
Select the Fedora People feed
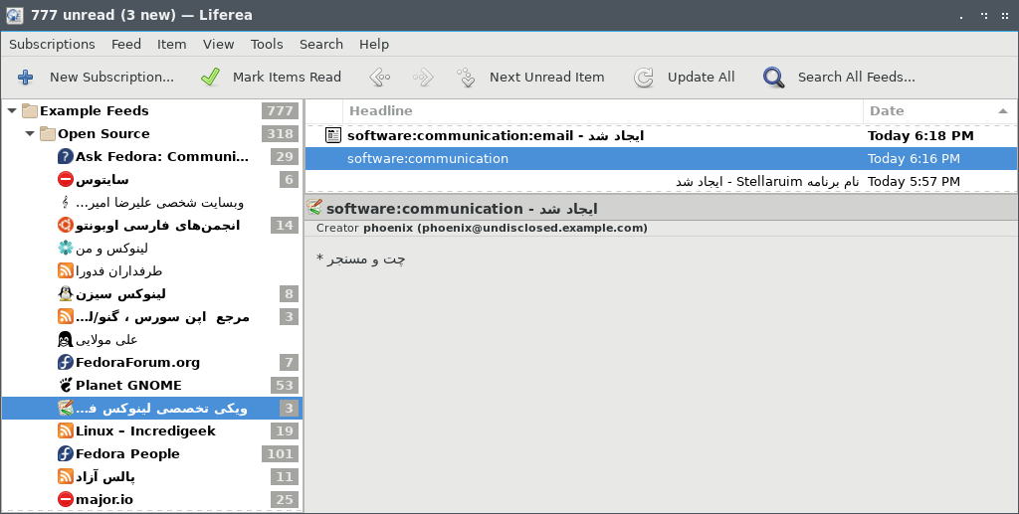127,453
